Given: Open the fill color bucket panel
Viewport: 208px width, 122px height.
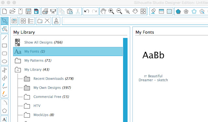Looking at the screenshot, I should [153, 11].
